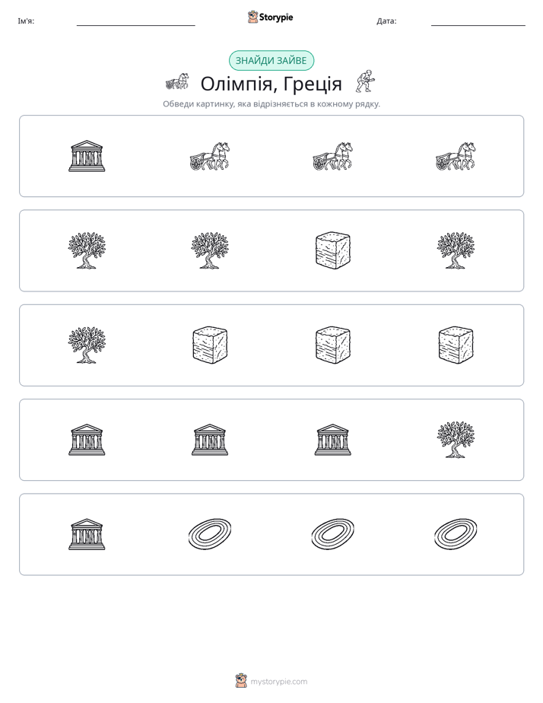Screen dimensions: 543x703
Task: Select the stone block among olive trees
Action: pos(333,250)
